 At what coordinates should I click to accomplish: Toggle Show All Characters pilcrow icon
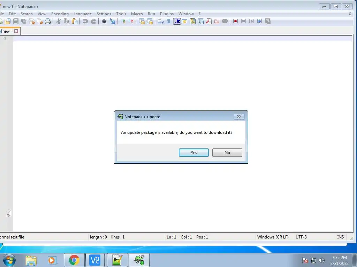tap(168, 21)
